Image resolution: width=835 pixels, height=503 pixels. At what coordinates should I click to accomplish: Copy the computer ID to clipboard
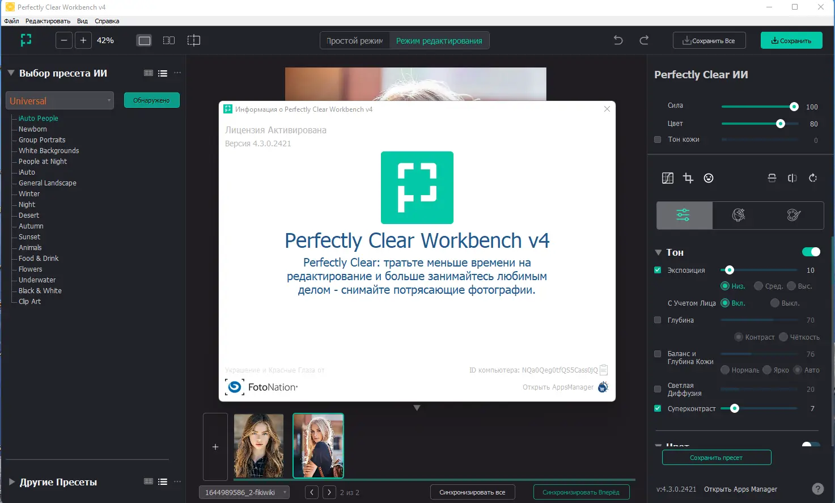tap(604, 370)
